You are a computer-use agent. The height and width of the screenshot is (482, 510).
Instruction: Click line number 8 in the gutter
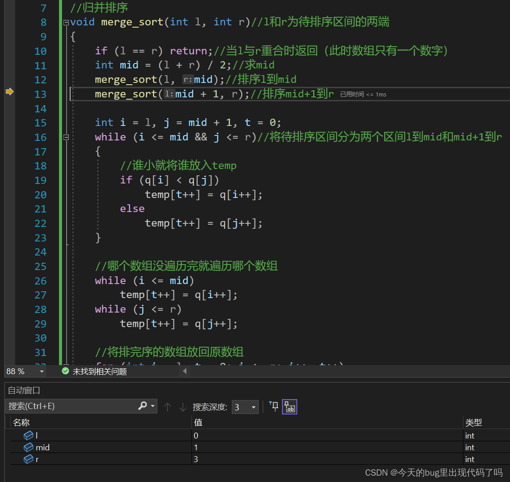[x=43, y=22]
